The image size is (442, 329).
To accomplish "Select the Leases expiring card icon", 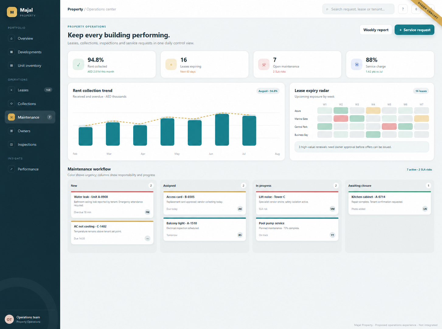I will (x=171, y=64).
